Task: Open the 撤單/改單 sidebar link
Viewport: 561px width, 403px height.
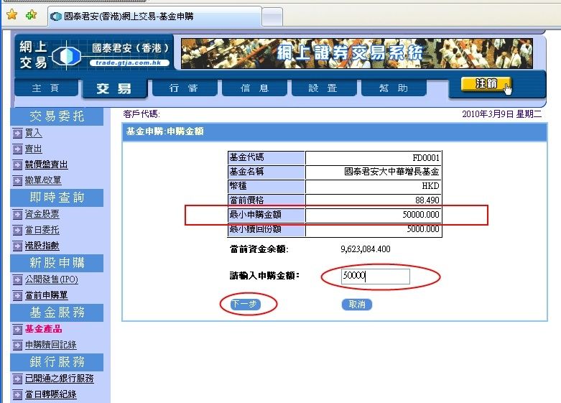Action: coord(43,180)
